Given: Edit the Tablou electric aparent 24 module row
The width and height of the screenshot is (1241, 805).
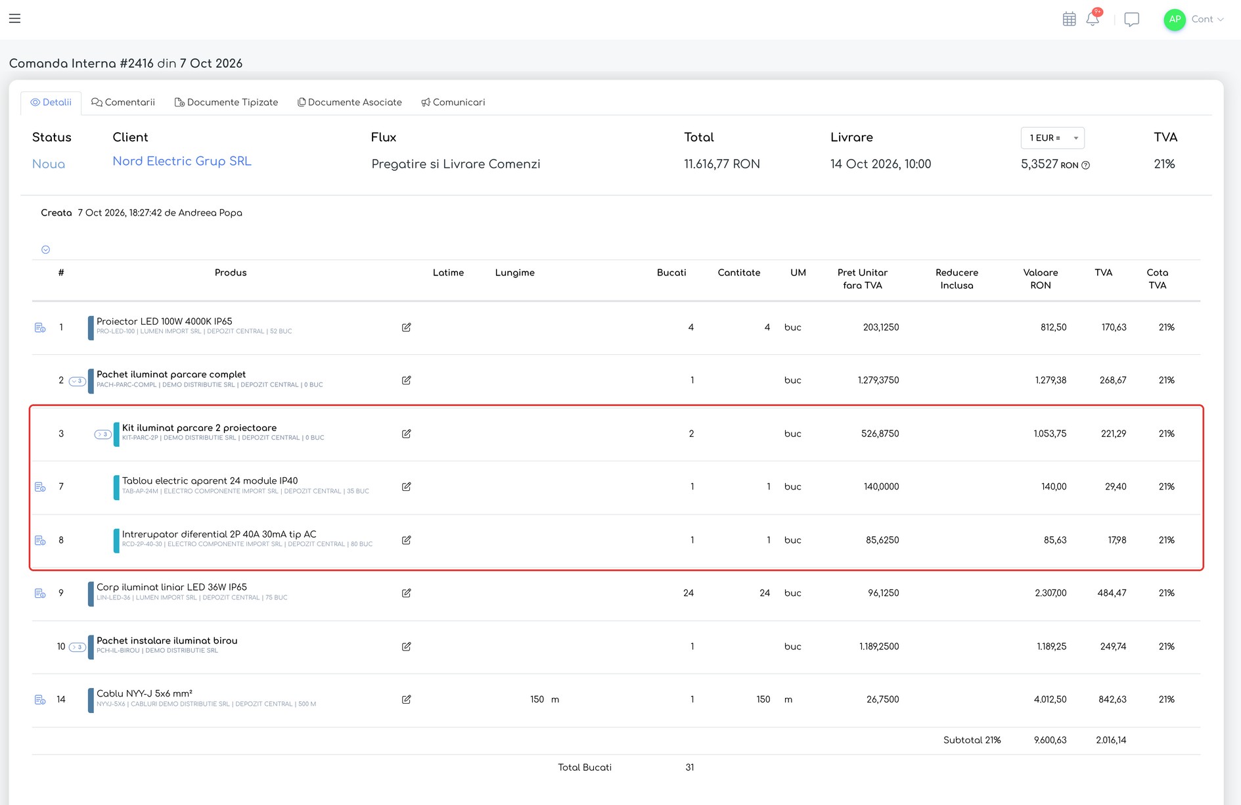Looking at the screenshot, I should click(x=407, y=487).
